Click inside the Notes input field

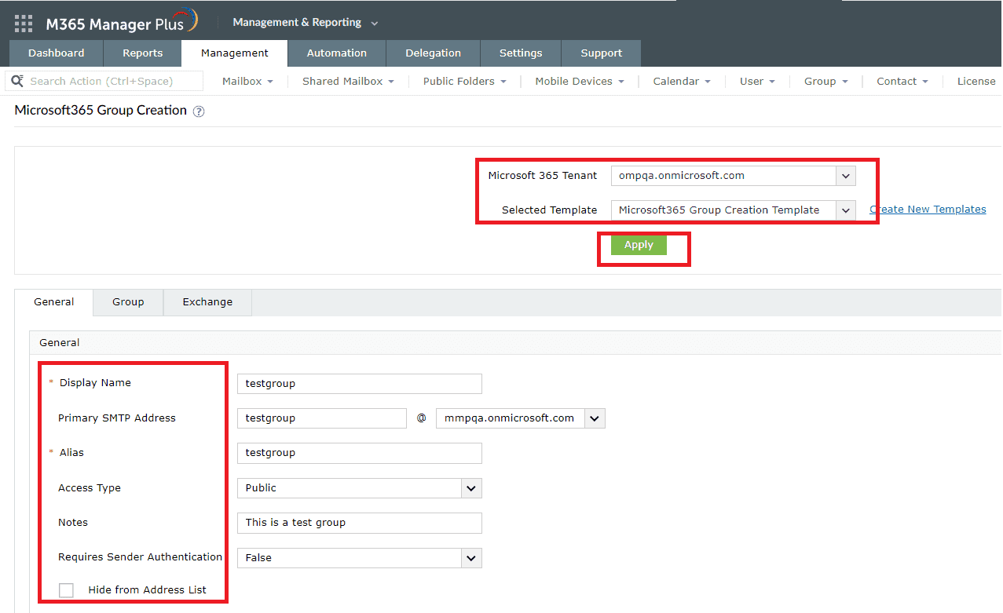click(x=359, y=523)
